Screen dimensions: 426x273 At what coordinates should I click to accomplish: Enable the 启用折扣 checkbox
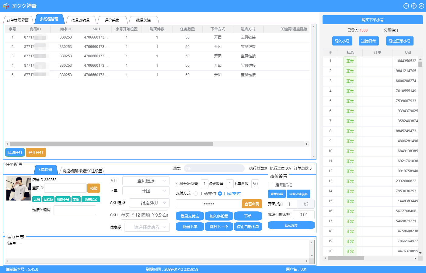270,185
